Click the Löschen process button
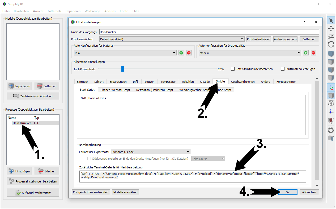Image resolution: width=336 pixels, height=209 pixels. tap(46, 171)
